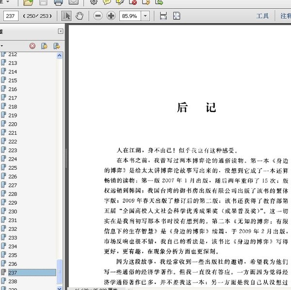This screenshot has height=290, width=291.
Task: Open the 注释 panel
Action: [285, 16]
